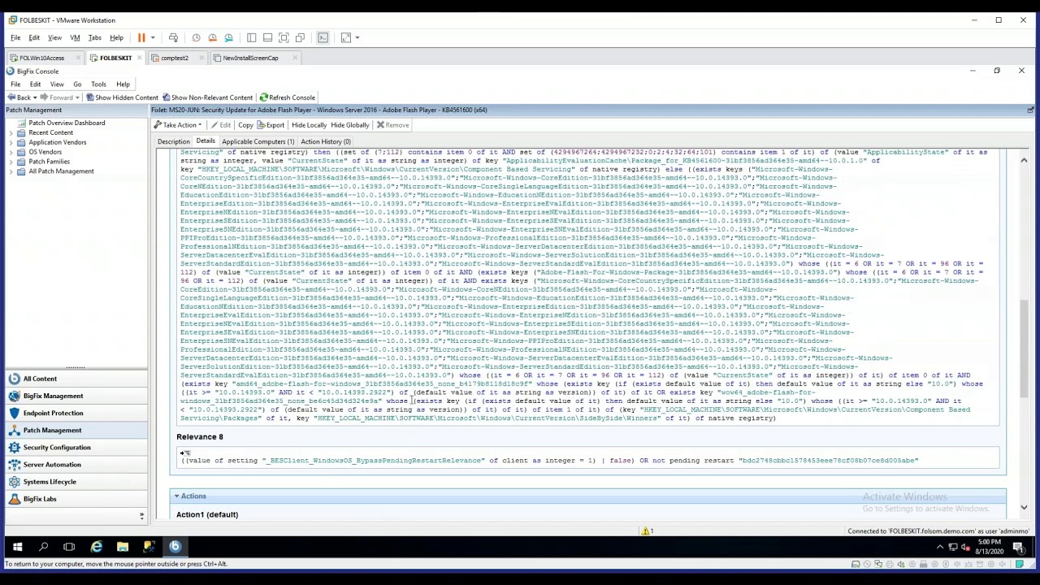Click the warning icon in status bar

[646, 531]
